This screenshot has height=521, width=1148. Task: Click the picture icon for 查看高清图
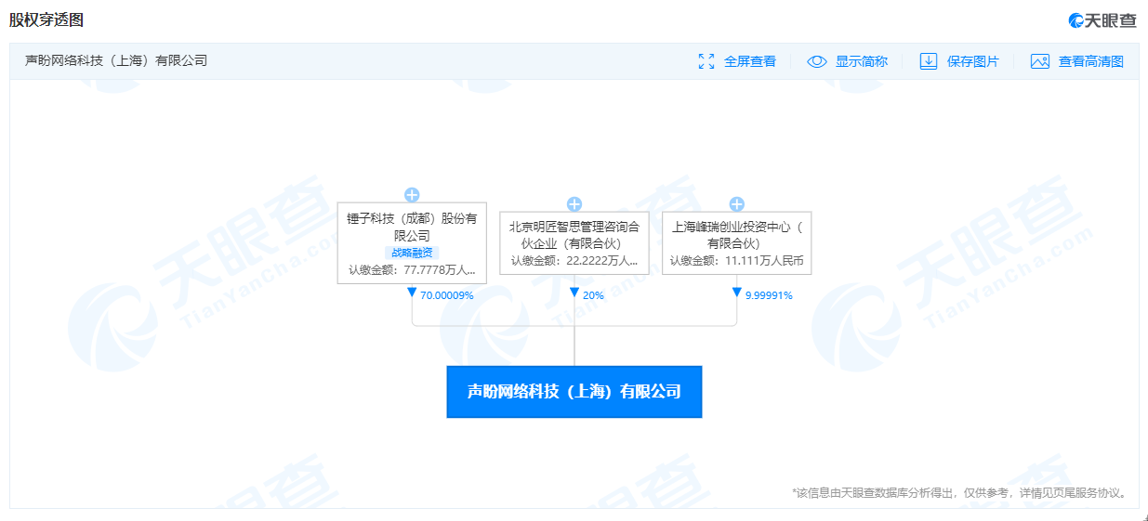click(1040, 61)
